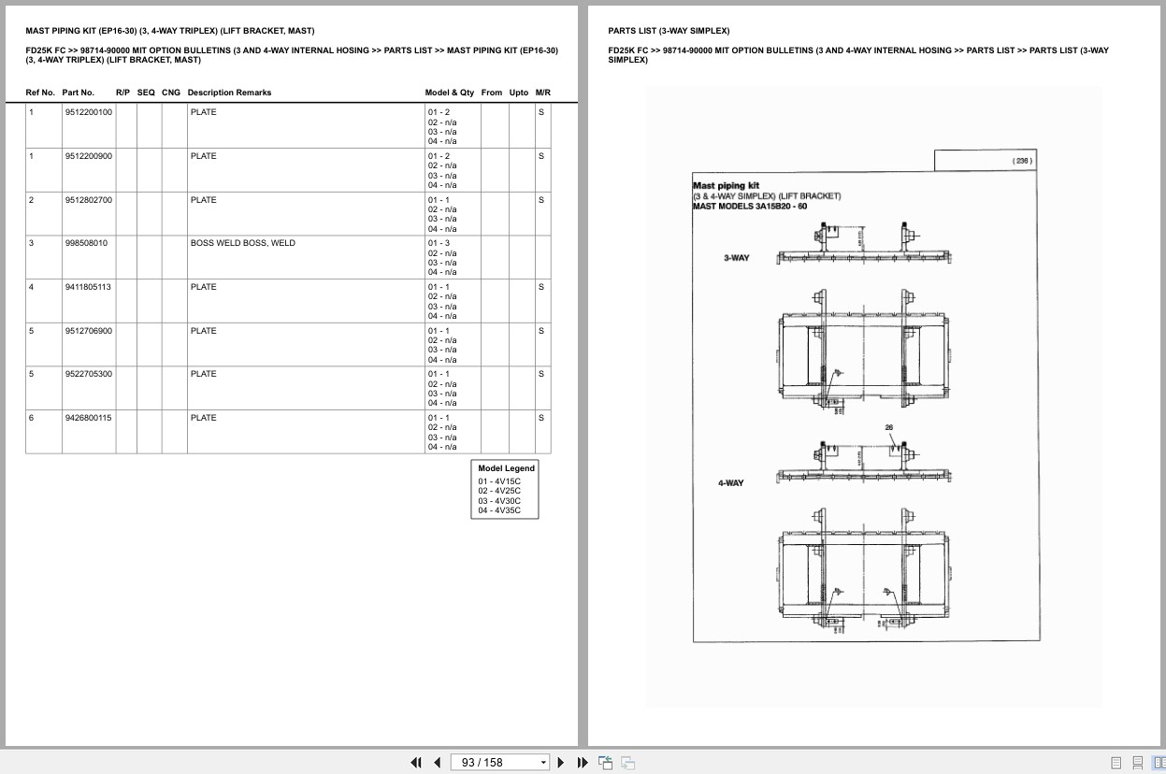
Task: Click the Mast piping kit diagram heading
Action: pyautogui.click(x=726, y=186)
